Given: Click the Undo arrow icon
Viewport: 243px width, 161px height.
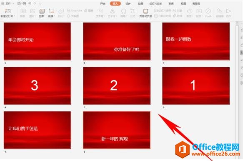Looking at the screenshot, I should pos(30,3).
